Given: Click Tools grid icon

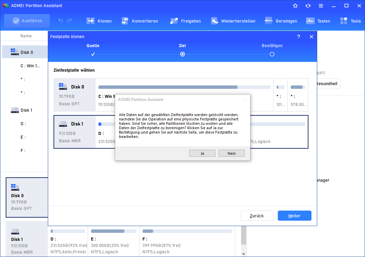Looking at the screenshot, I should tap(343, 21).
